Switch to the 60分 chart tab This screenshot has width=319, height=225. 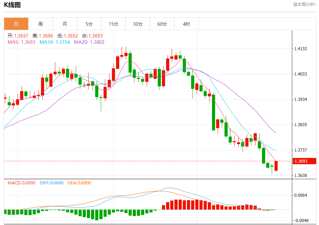pyautogui.click(x=162, y=24)
